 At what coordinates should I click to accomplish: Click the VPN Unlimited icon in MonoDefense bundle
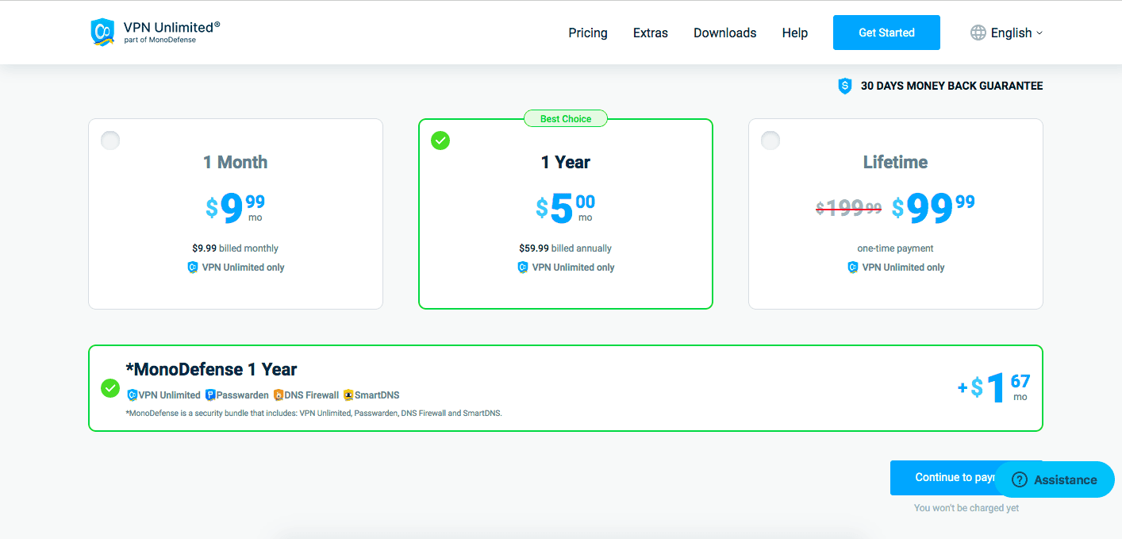133,395
